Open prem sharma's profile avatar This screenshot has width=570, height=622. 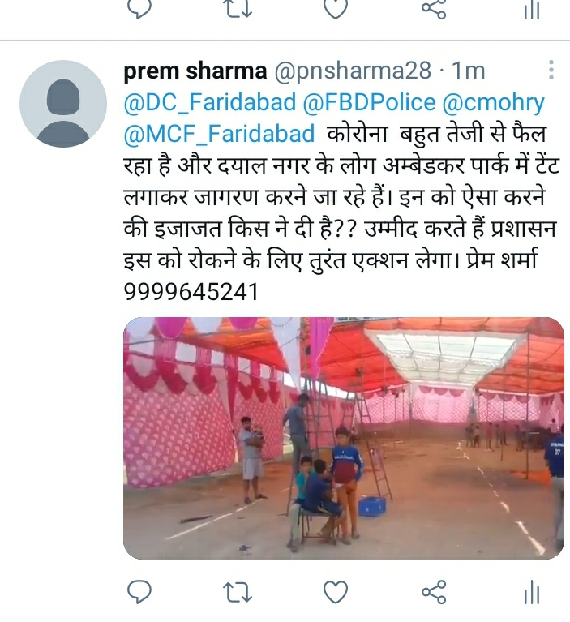[x=63, y=104]
